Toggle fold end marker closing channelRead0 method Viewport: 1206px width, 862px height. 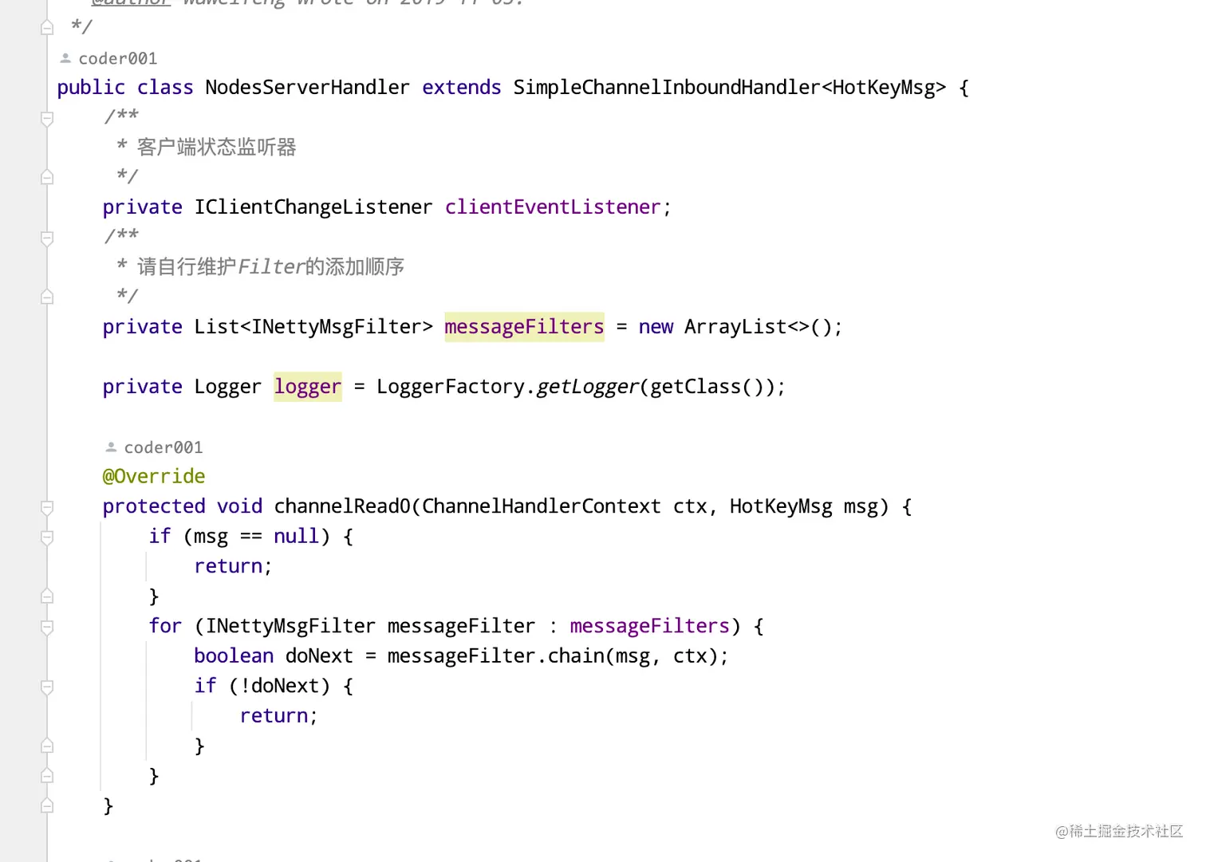(x=47, y=805)
